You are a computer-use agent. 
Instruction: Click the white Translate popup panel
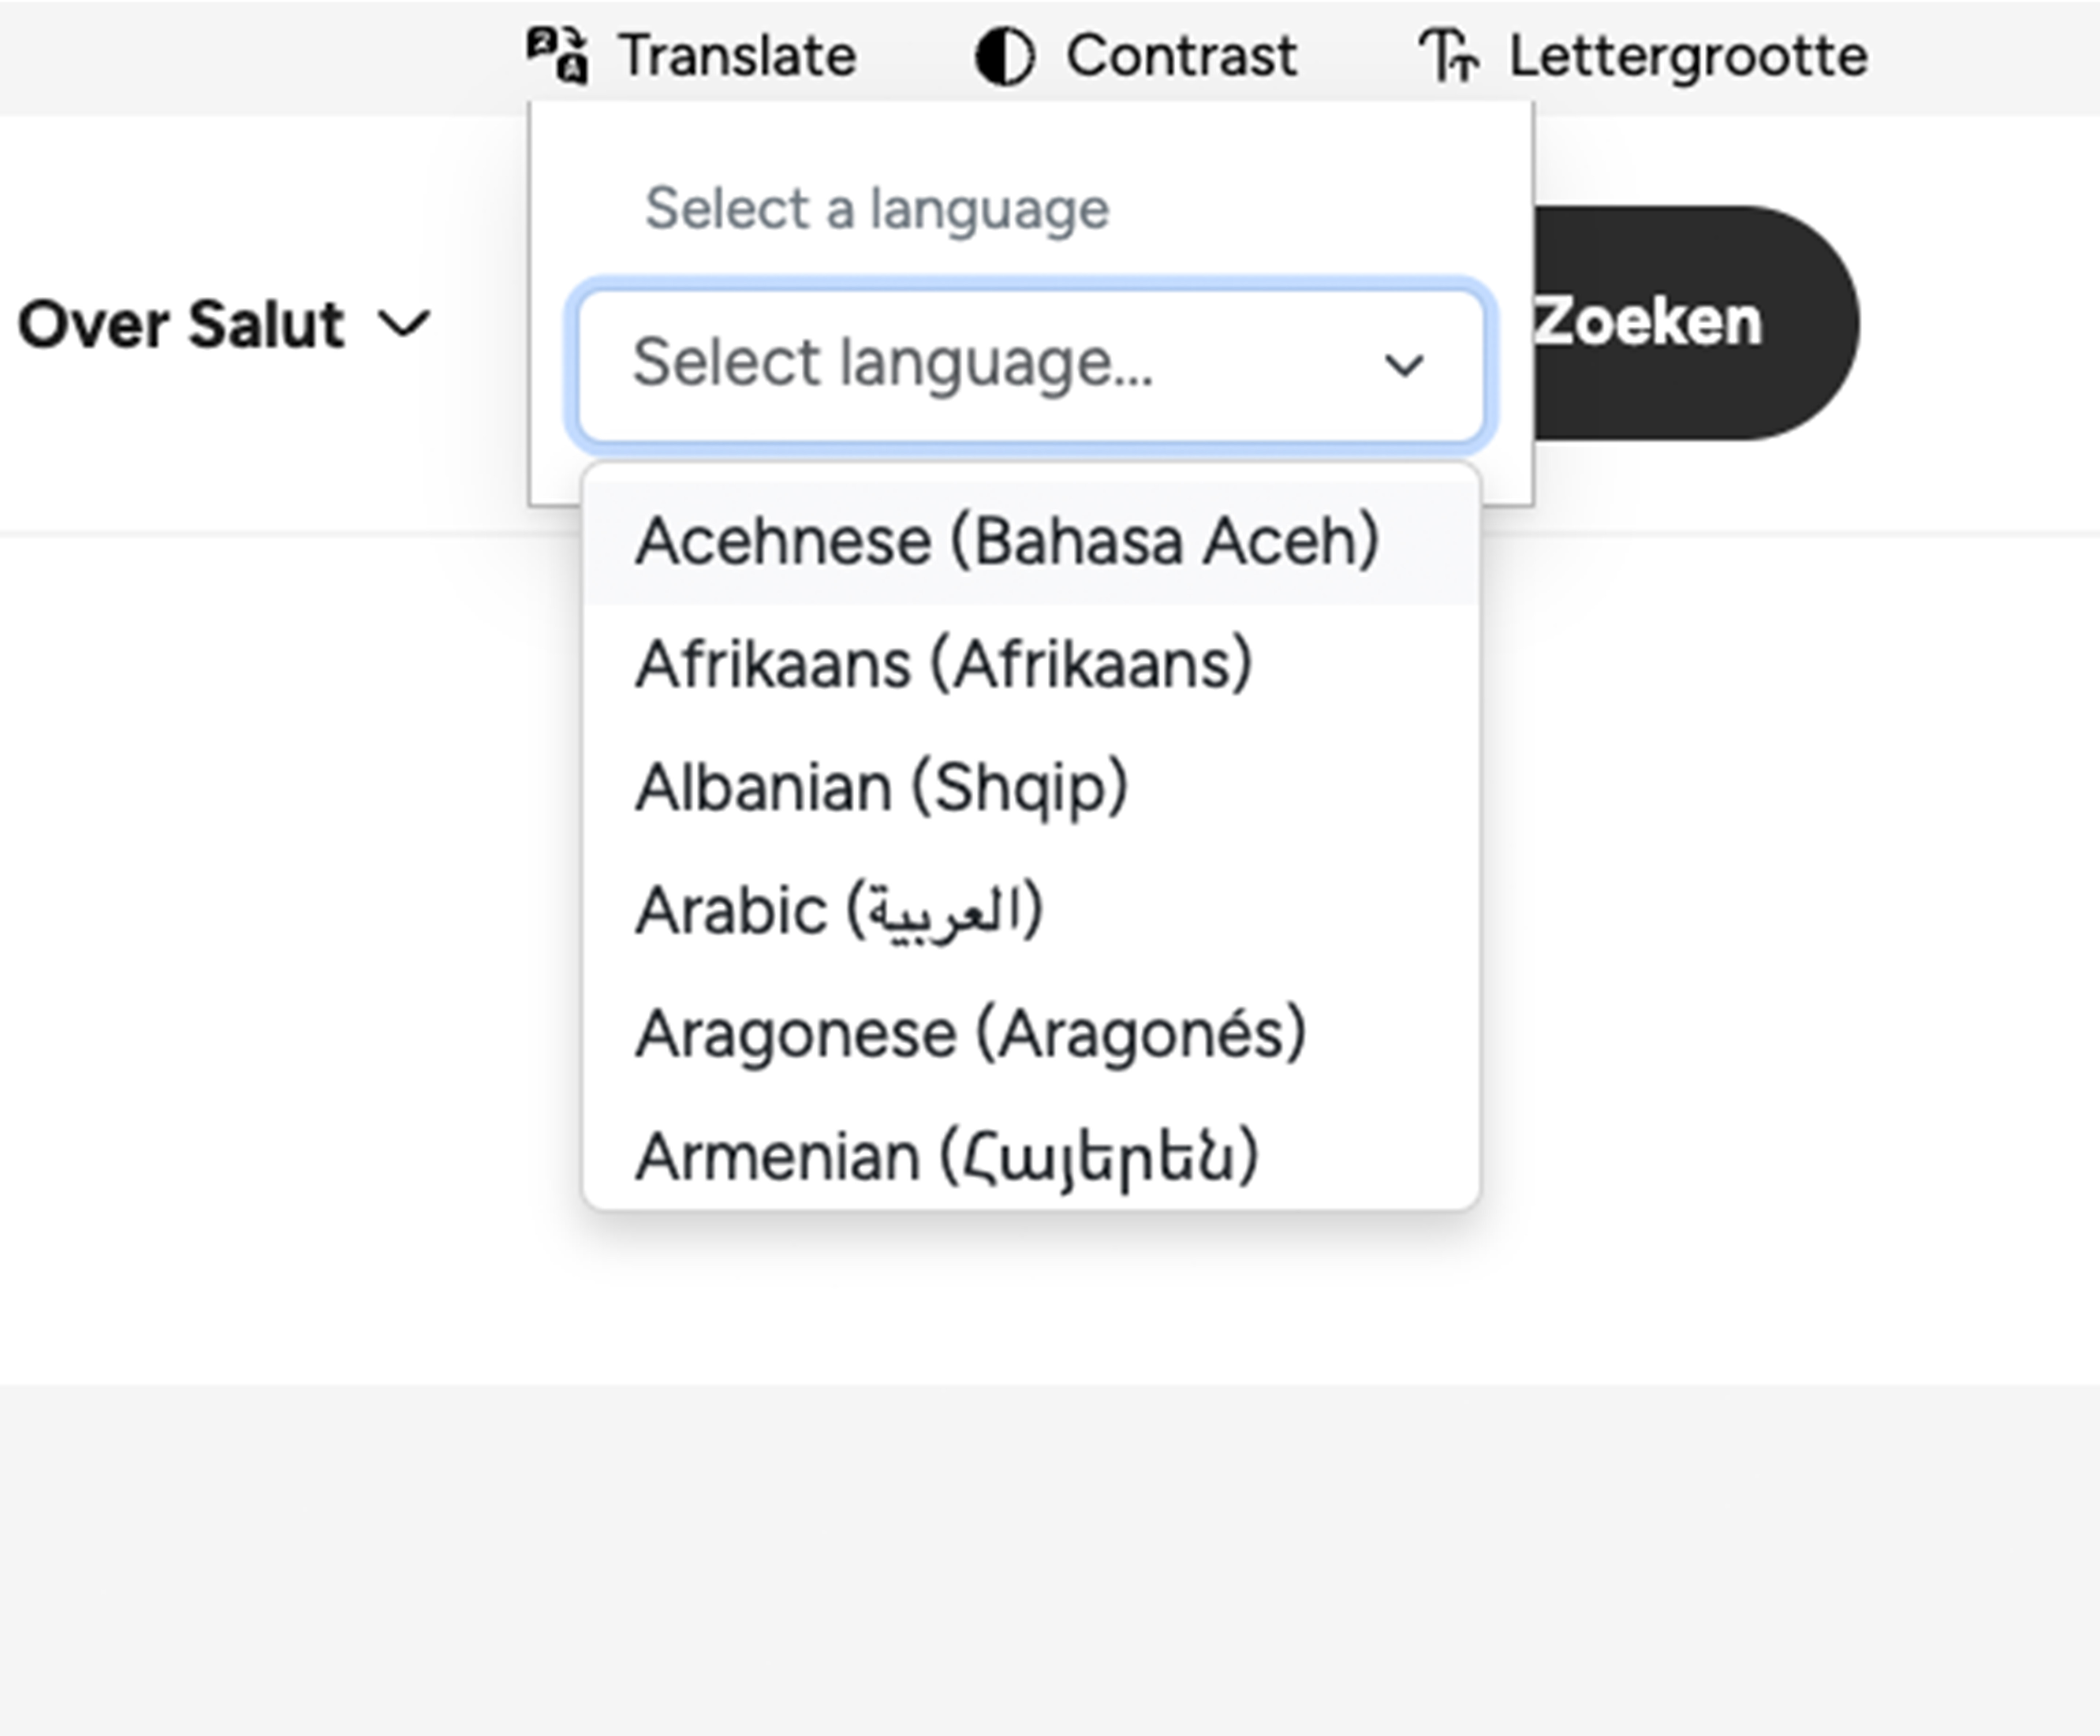click(1031, 303)
